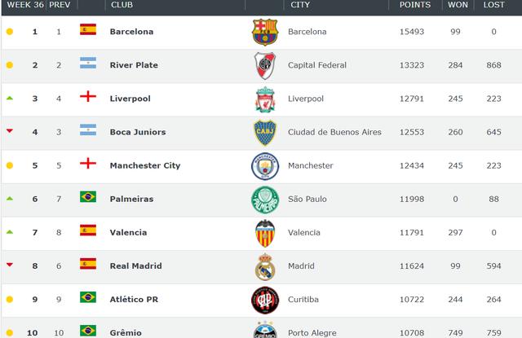
Task: Open the Liverpool club name link
Action: click(x=130, y=99)
